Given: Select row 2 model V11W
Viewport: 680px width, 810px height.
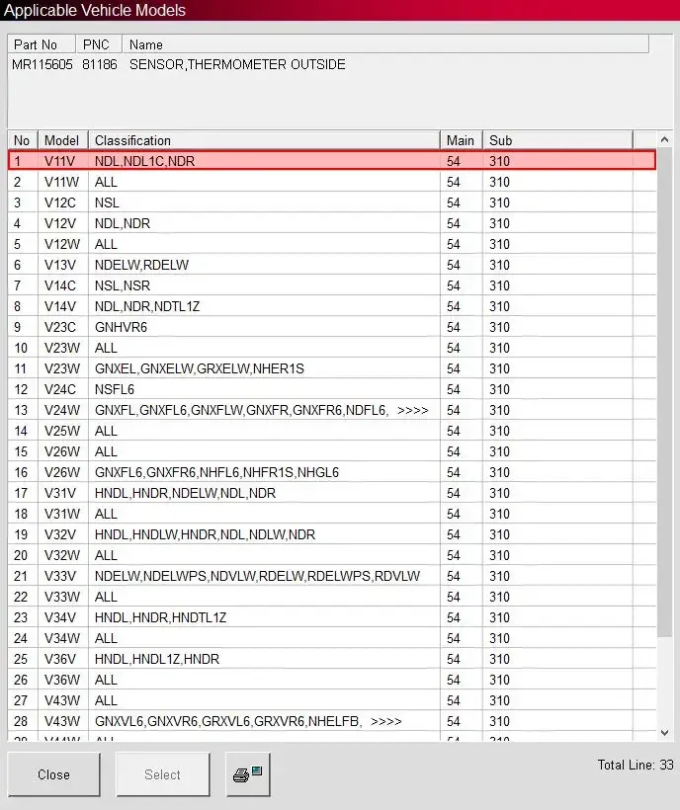Looking at the screenshot, I should pos(332,182).
